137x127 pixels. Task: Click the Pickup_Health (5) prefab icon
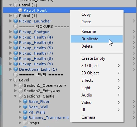tap(16, 48)
